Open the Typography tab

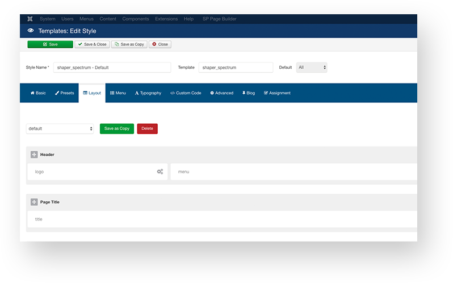[148, 93]
